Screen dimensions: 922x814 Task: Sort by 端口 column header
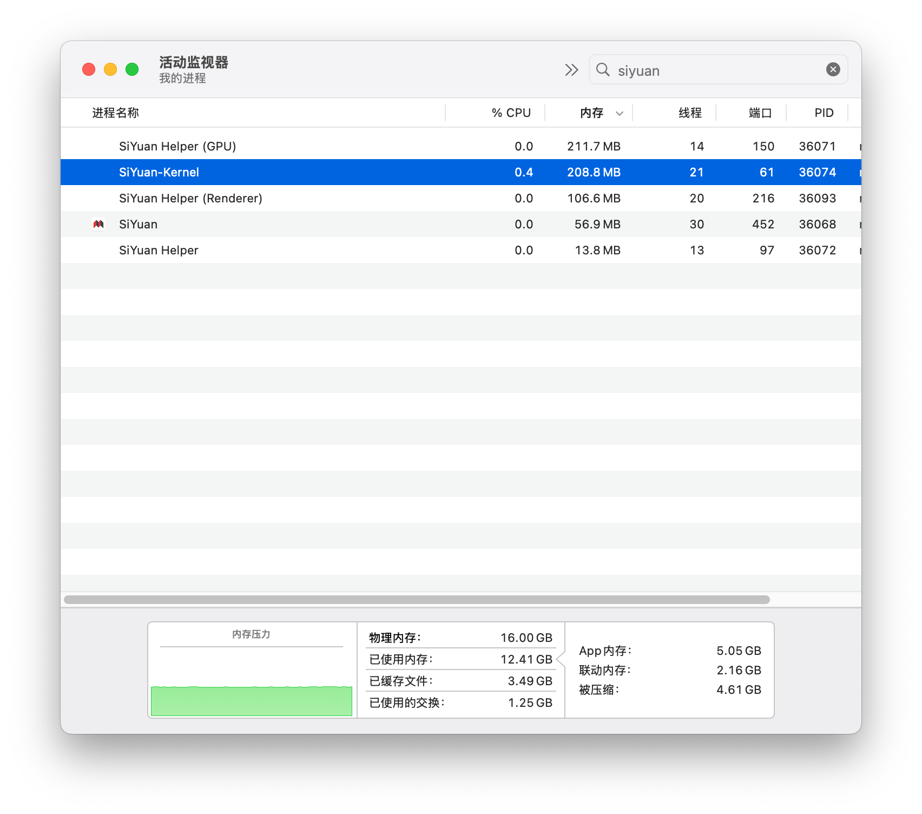(x=760, y=113)
